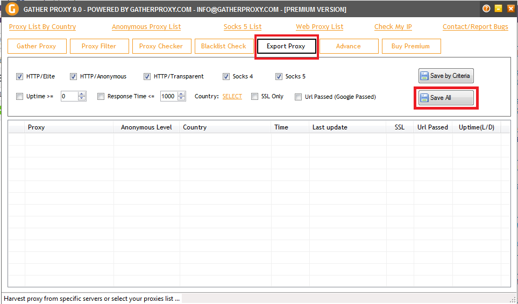
Task: Enable the Response Time <= checkbox
Action: click(x=101, y=96)
